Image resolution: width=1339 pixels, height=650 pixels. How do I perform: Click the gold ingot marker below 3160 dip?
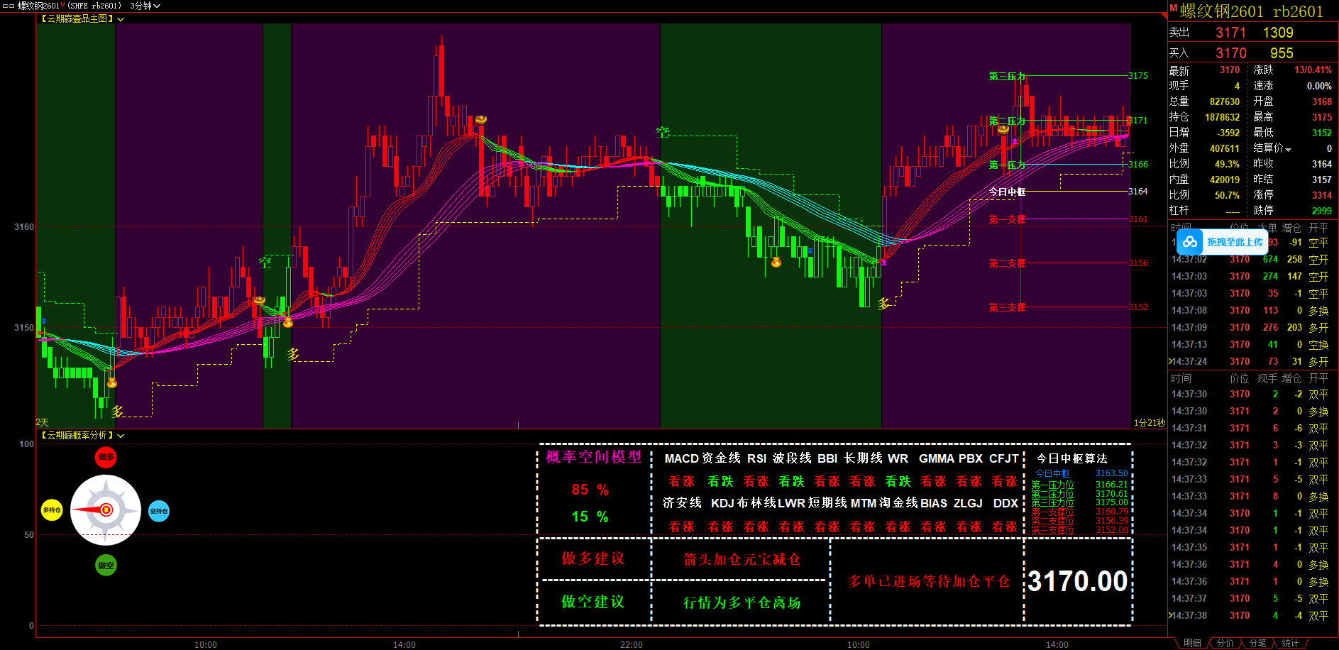coord(776,263)
